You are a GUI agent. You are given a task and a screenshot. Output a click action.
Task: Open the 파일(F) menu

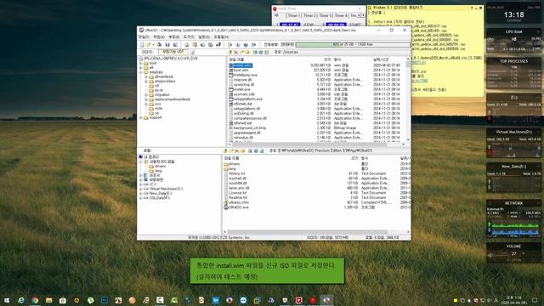(144, 37)
